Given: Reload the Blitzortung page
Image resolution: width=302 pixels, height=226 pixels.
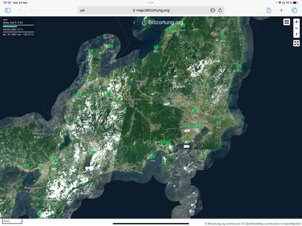Looking at the screenshot, I should [220, 10].
